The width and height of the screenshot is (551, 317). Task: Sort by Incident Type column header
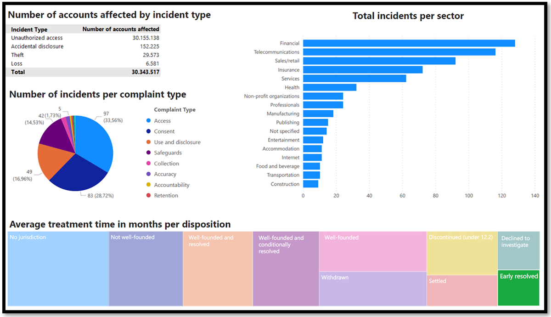click(x=29, y=29)
